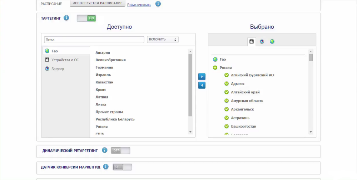357x180 pixels.
Task: Click Выбрано list scrollbar down arrow
Action: tap(311, 132)
